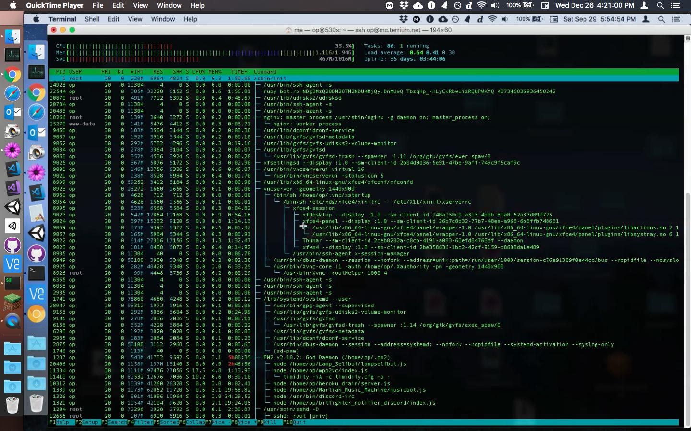Select the xfce4-session process row
The width and height of the screenshot is (691, 431).
click(364, 208)
